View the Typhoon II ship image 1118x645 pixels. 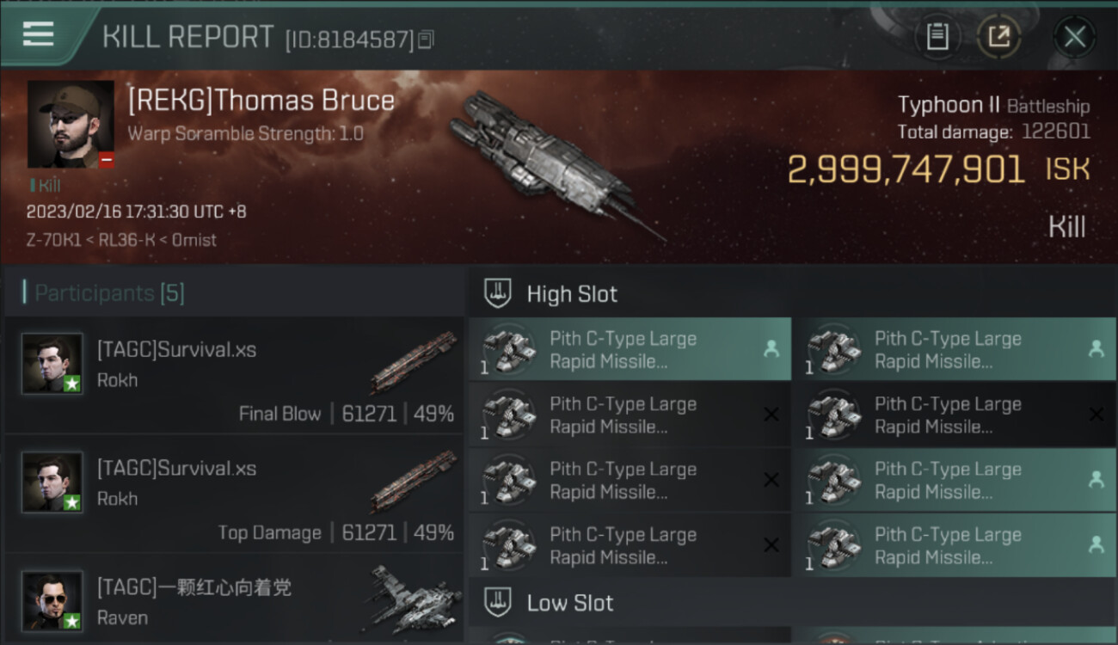pyautogui.click(x=550, y=159)
